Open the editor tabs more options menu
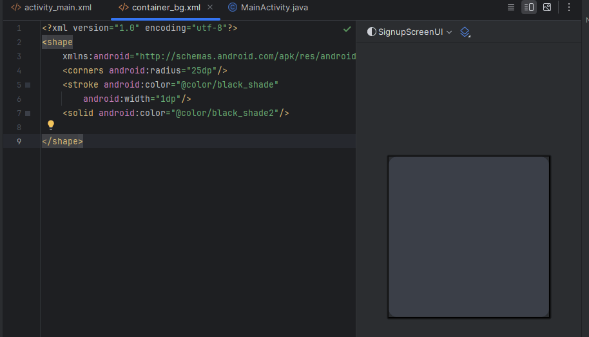Image resolution: width=589 pixels, height=337 pixels. pos(569,7)
